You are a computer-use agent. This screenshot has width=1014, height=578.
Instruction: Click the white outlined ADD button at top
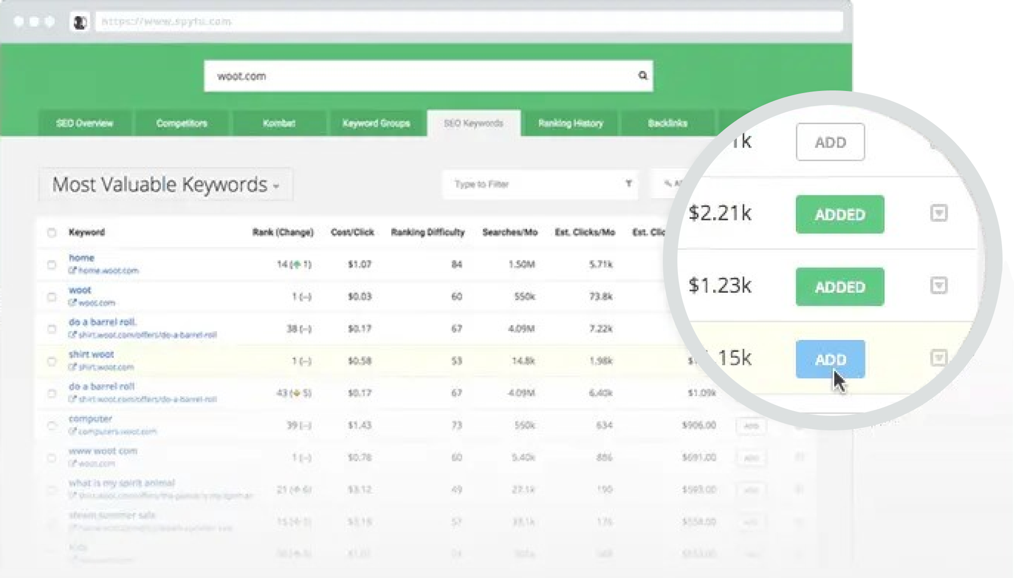point(830,142)
